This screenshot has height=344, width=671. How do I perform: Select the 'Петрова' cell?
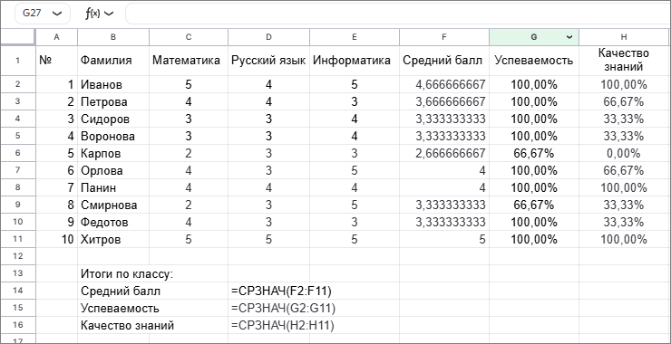(x=113, y=101)
